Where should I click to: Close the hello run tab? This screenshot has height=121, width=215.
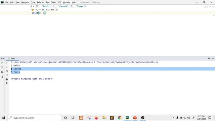click(x=17, y=58)
